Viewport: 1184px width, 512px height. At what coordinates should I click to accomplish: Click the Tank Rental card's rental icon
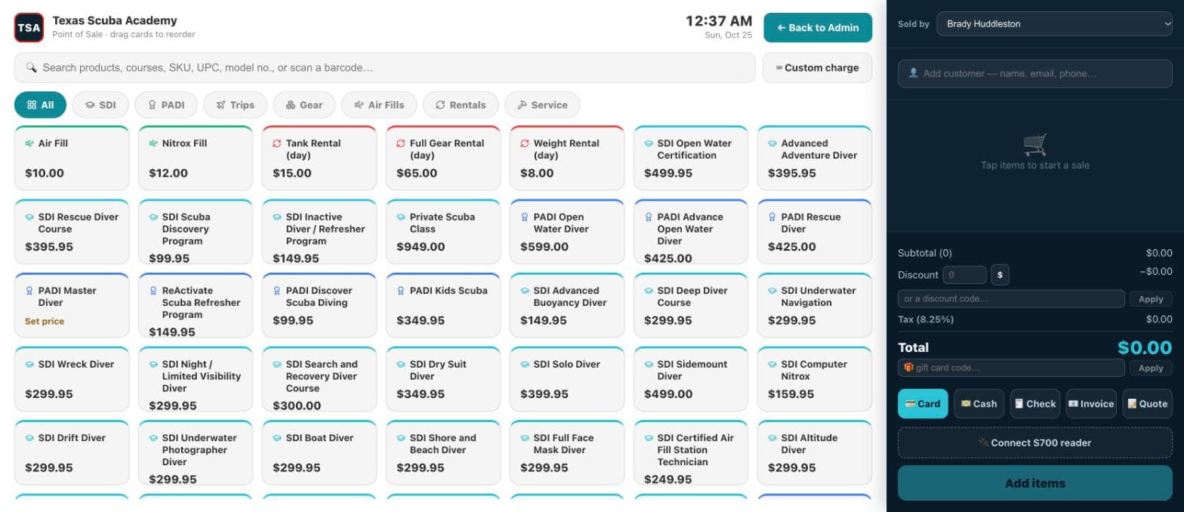coord(277,143)
